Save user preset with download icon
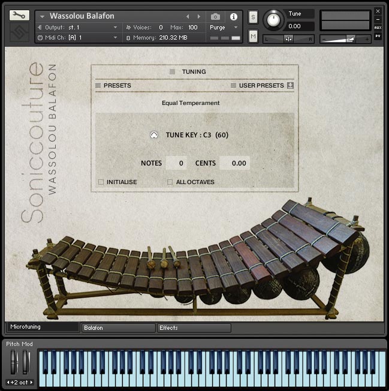Viewport: 389px width, 391px height. click(x=290, y=85)
